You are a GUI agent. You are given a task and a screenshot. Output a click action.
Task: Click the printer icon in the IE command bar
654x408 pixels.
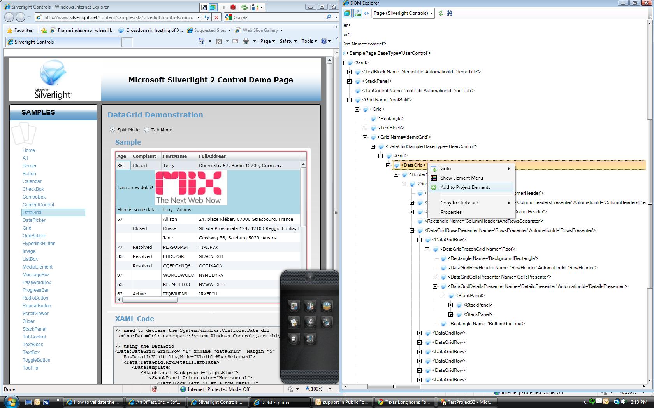[246, 41]
